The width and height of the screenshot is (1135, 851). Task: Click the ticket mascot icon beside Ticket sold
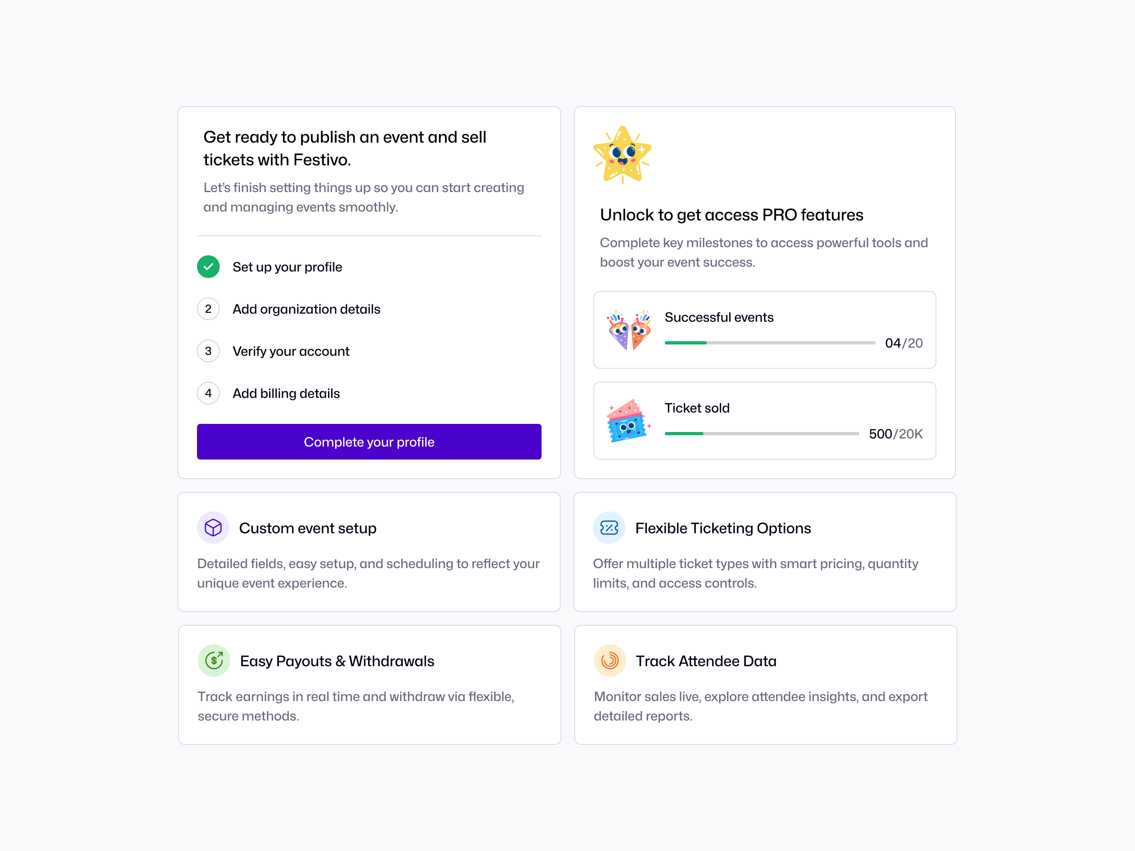tap(628, 421)
